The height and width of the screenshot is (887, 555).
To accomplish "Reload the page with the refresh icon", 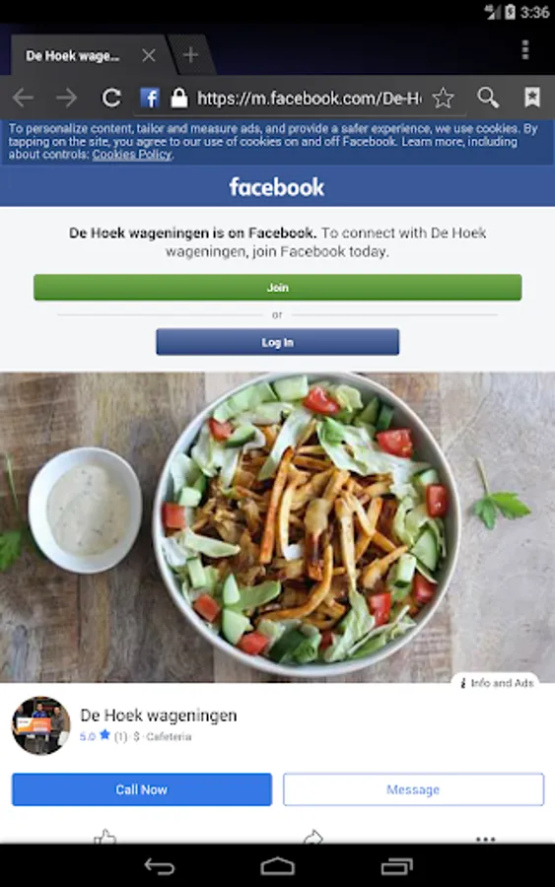I will point(110,98).
